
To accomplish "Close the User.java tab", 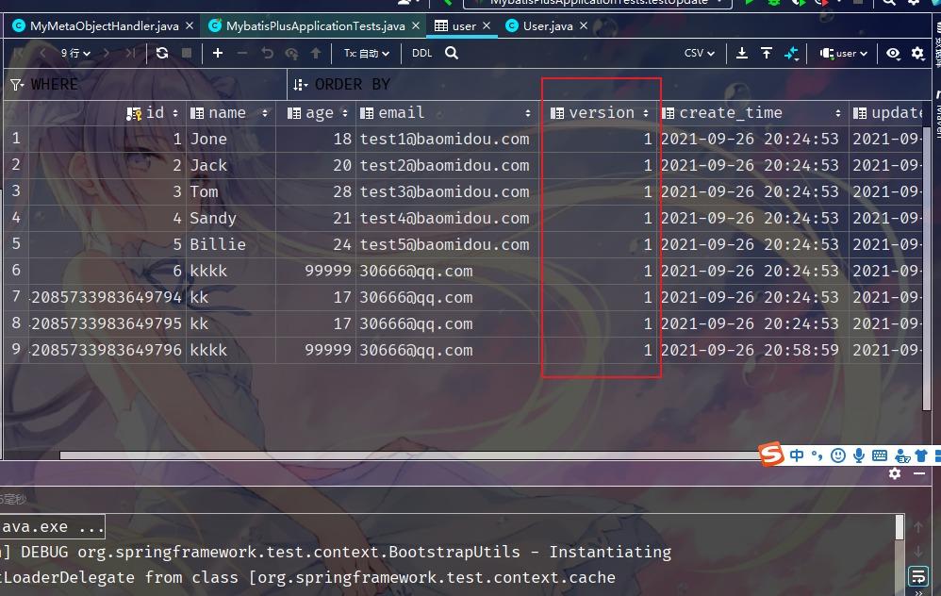I will 584,25.
